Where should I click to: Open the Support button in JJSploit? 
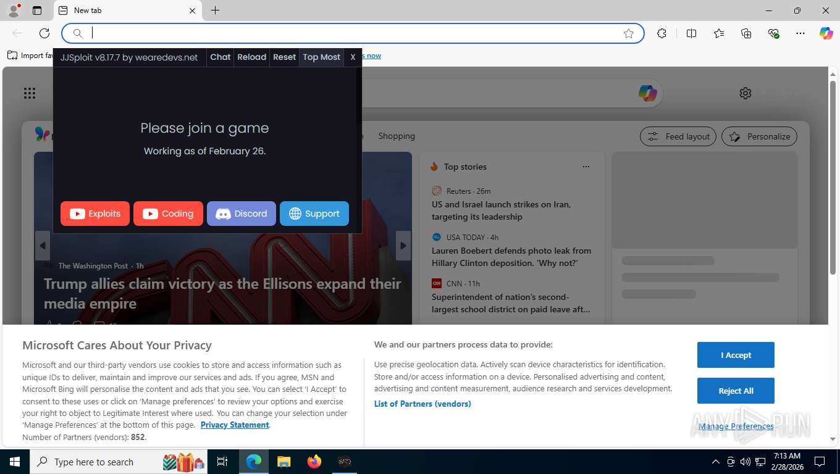pos(314,214)
